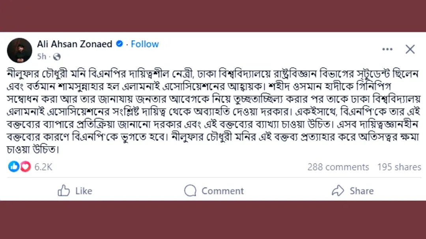Screen dimensions: 426x239
Task: Close the post with the X button
Action: pos(410,48)
